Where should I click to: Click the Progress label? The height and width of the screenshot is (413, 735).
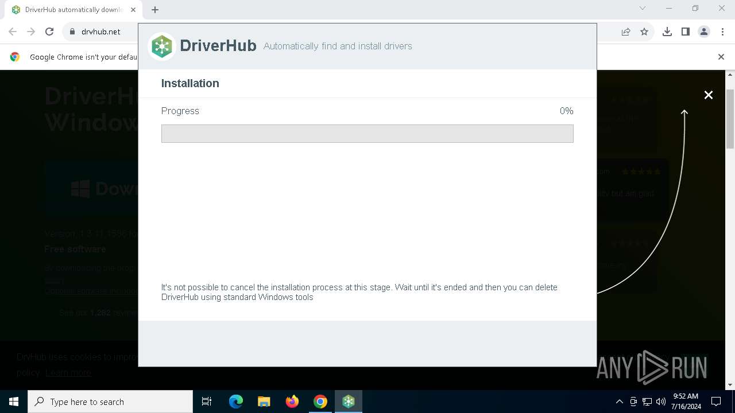click(x=180, y=111)
